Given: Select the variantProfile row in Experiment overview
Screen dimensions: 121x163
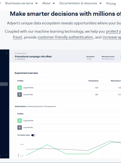Looking at the screenshot, I should [x=68, y=95].
